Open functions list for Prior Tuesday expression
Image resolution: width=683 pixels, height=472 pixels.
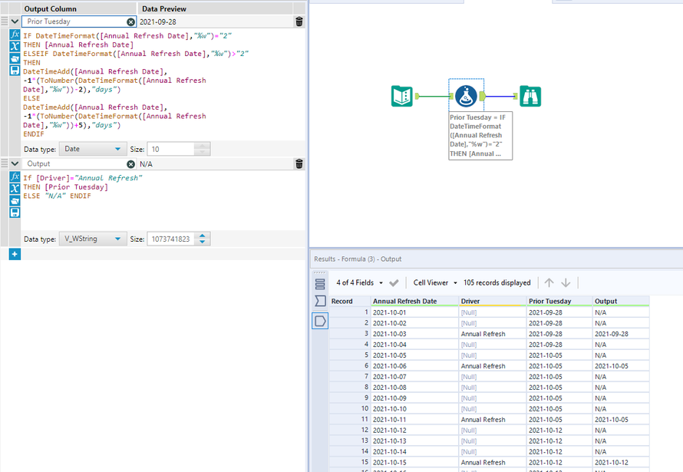click(x=15, y=35)
